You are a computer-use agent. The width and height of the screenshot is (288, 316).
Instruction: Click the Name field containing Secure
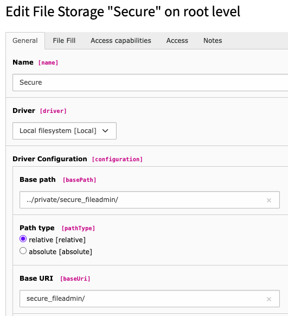[x=150, y=83]
